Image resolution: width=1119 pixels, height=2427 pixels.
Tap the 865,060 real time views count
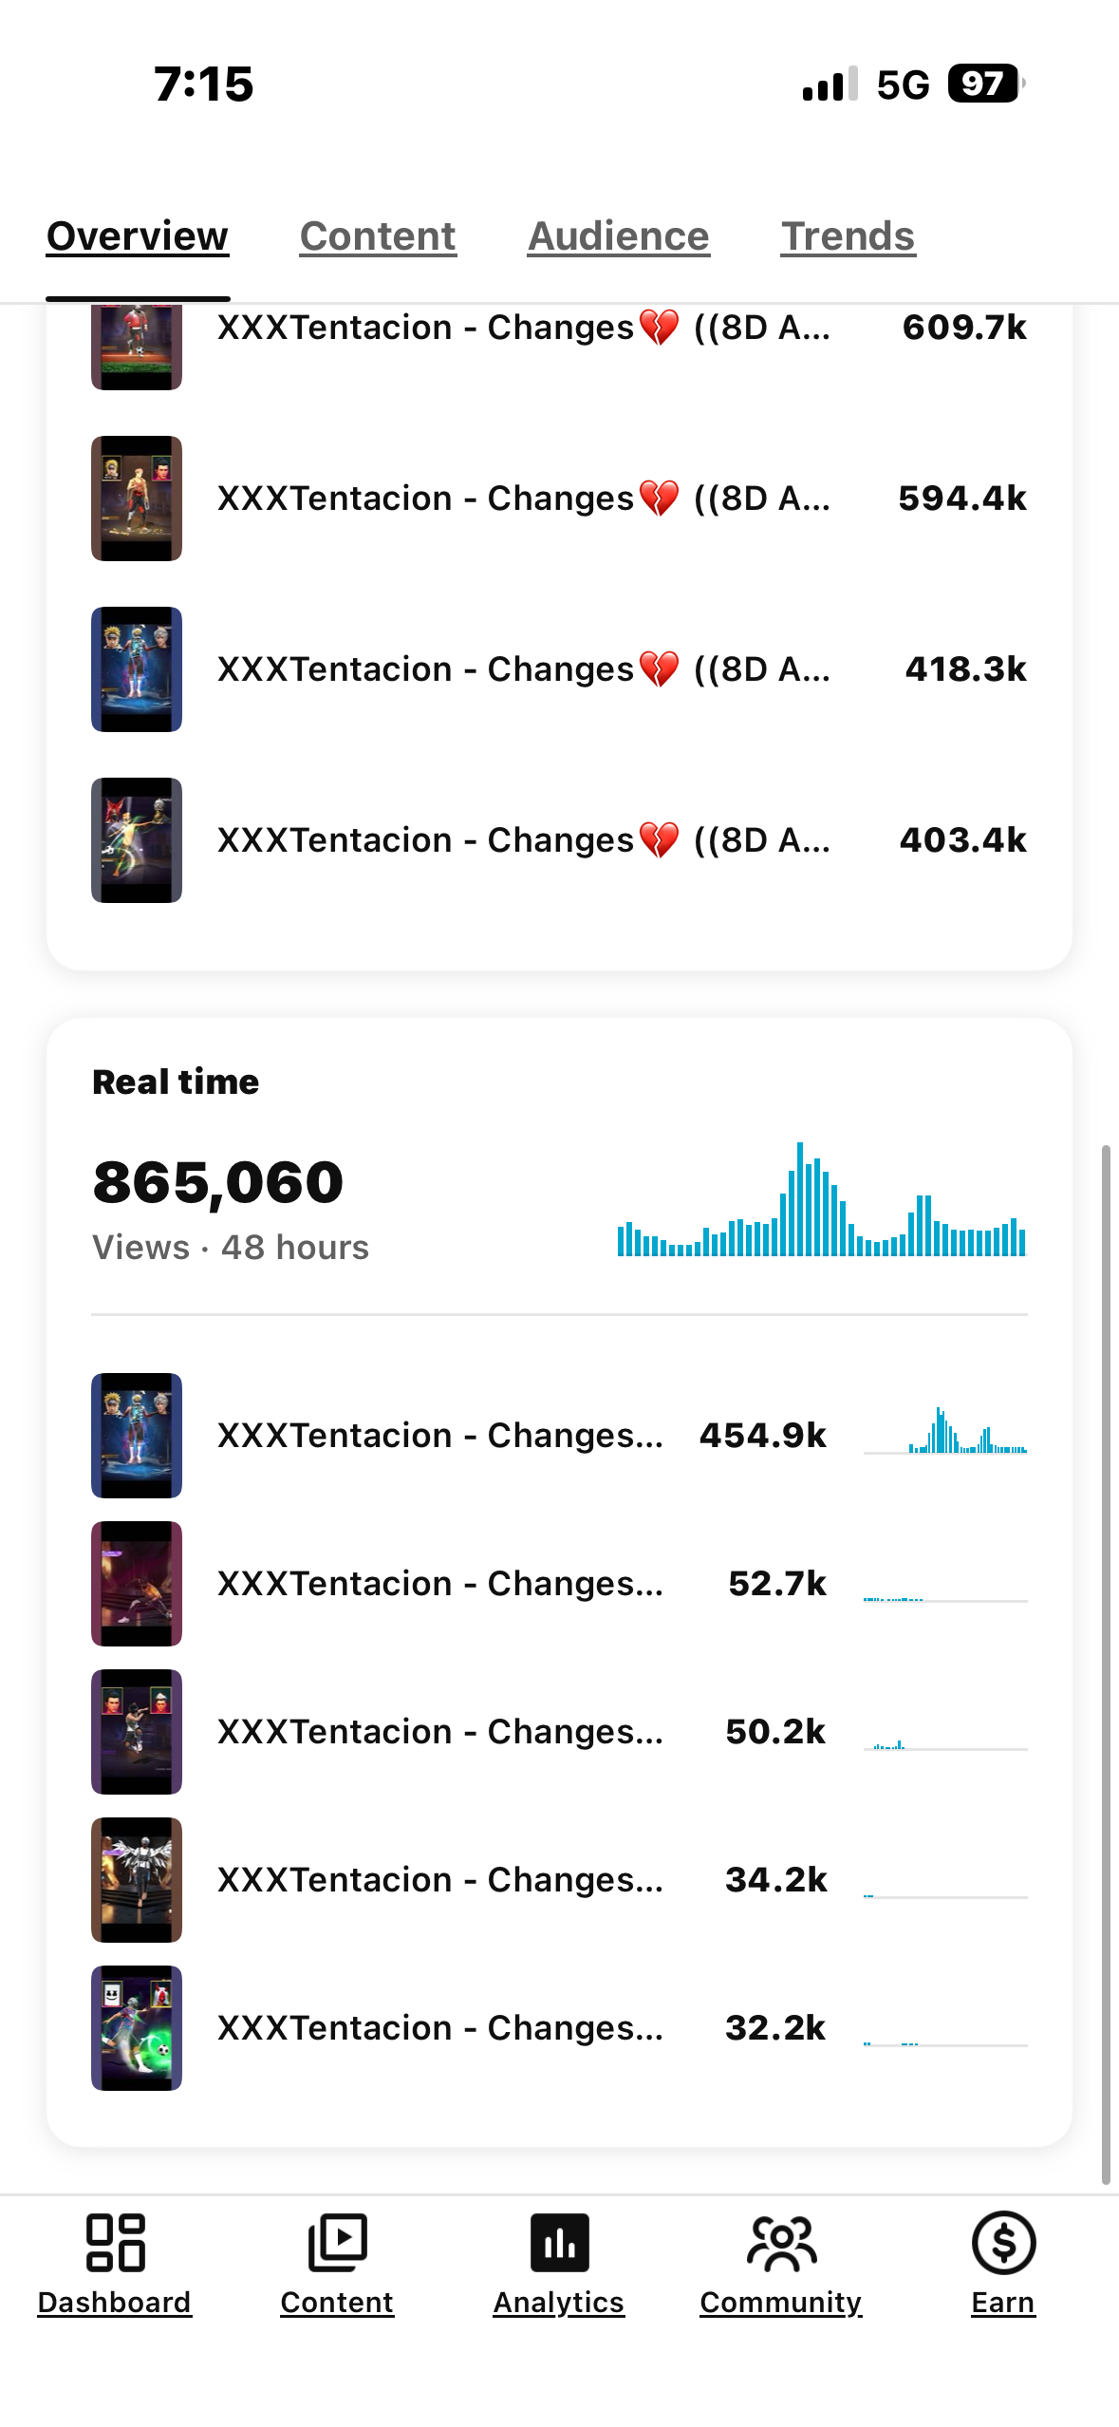pos(218,1183)
